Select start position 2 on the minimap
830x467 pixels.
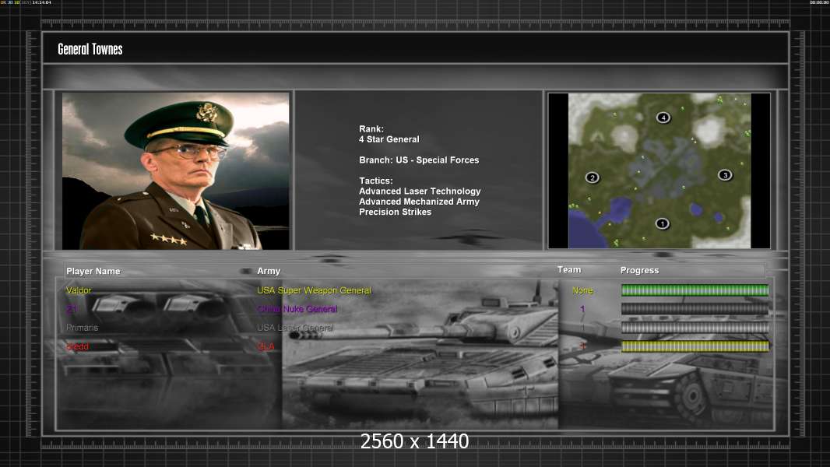point(593,177)
